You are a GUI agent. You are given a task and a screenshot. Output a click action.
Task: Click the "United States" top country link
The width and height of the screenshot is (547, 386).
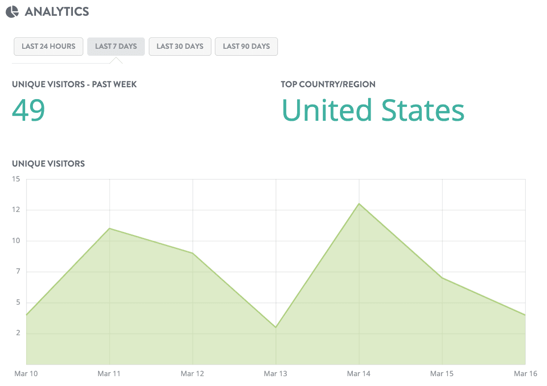coord(373,109)
